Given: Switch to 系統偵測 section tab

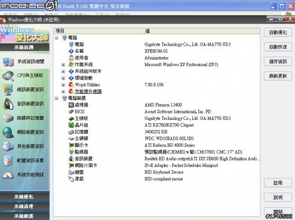Looking at the screenshot, I should tap(24, 47).
